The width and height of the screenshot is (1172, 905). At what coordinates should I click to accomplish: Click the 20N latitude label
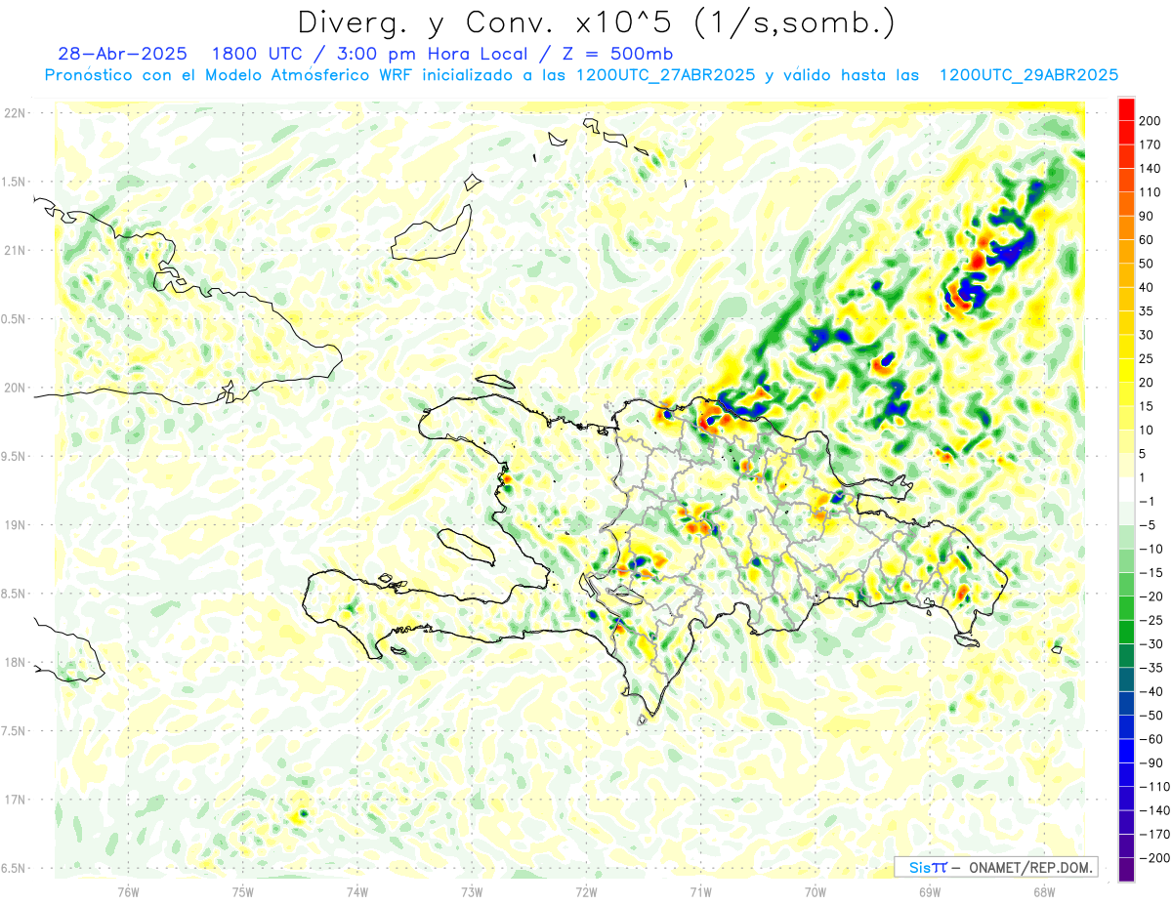[x=15, y=388]
